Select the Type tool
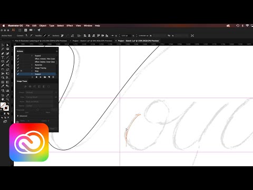The image size is (253, 190). 3,58
